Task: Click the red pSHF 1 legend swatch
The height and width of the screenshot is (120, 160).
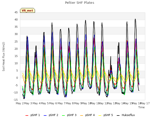Action: [27, 115]
